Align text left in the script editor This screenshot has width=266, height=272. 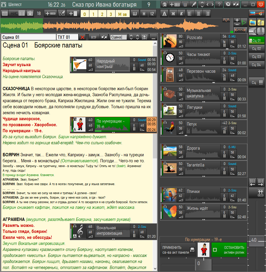190,14
